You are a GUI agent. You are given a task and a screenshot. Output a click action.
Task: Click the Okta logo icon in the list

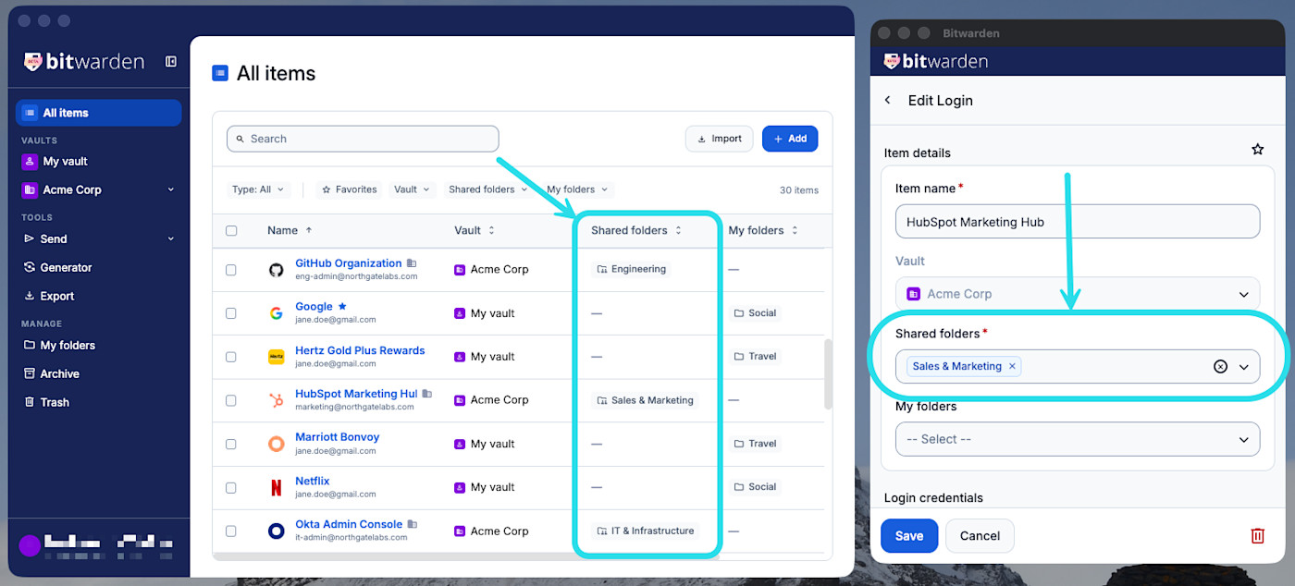276,531
